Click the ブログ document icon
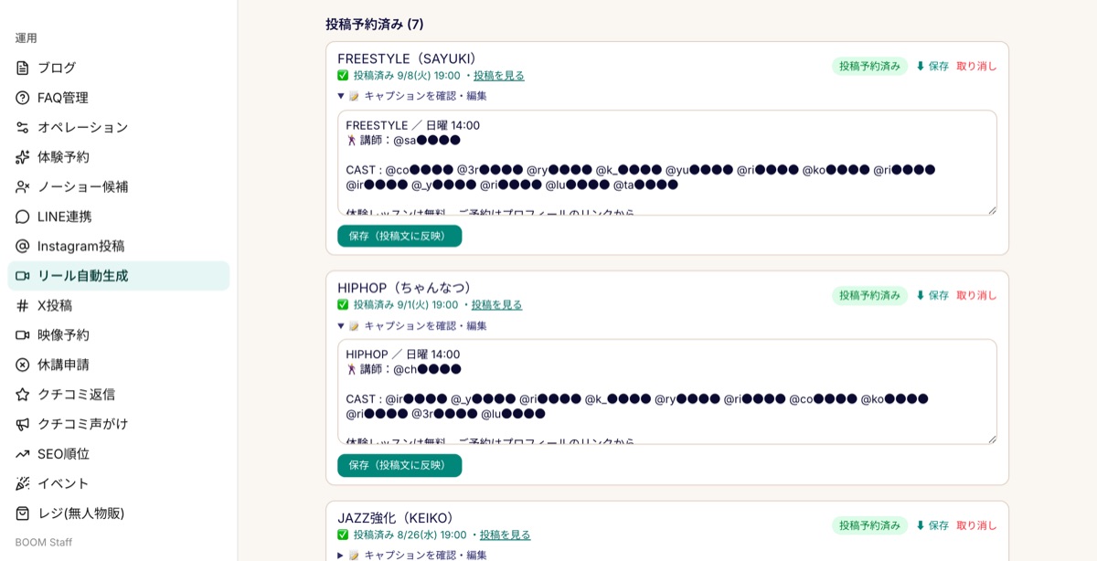 pyautogui.click(x=23, y=68)
